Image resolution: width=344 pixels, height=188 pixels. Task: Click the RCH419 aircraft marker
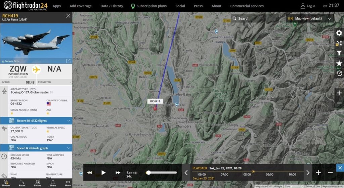(x=155, y=108)
